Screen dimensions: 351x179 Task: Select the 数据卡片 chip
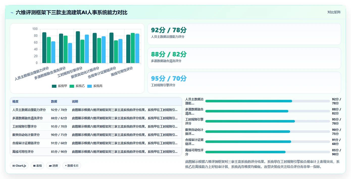click(72, 166)
